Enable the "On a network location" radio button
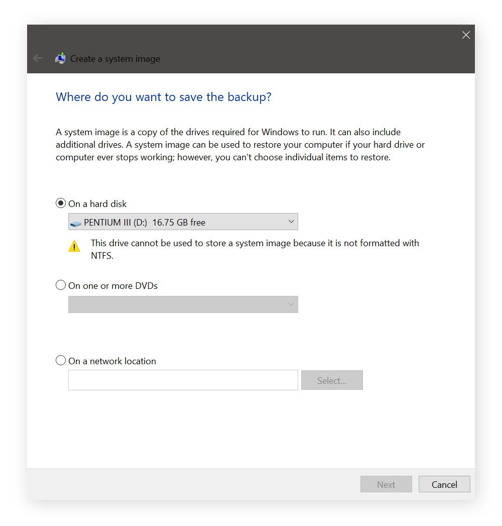 tap(61, 361)
